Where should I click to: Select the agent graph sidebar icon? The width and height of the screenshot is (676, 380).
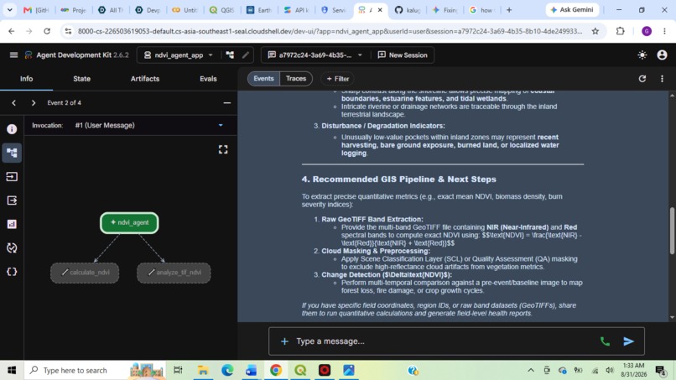(x=12, y=153)
